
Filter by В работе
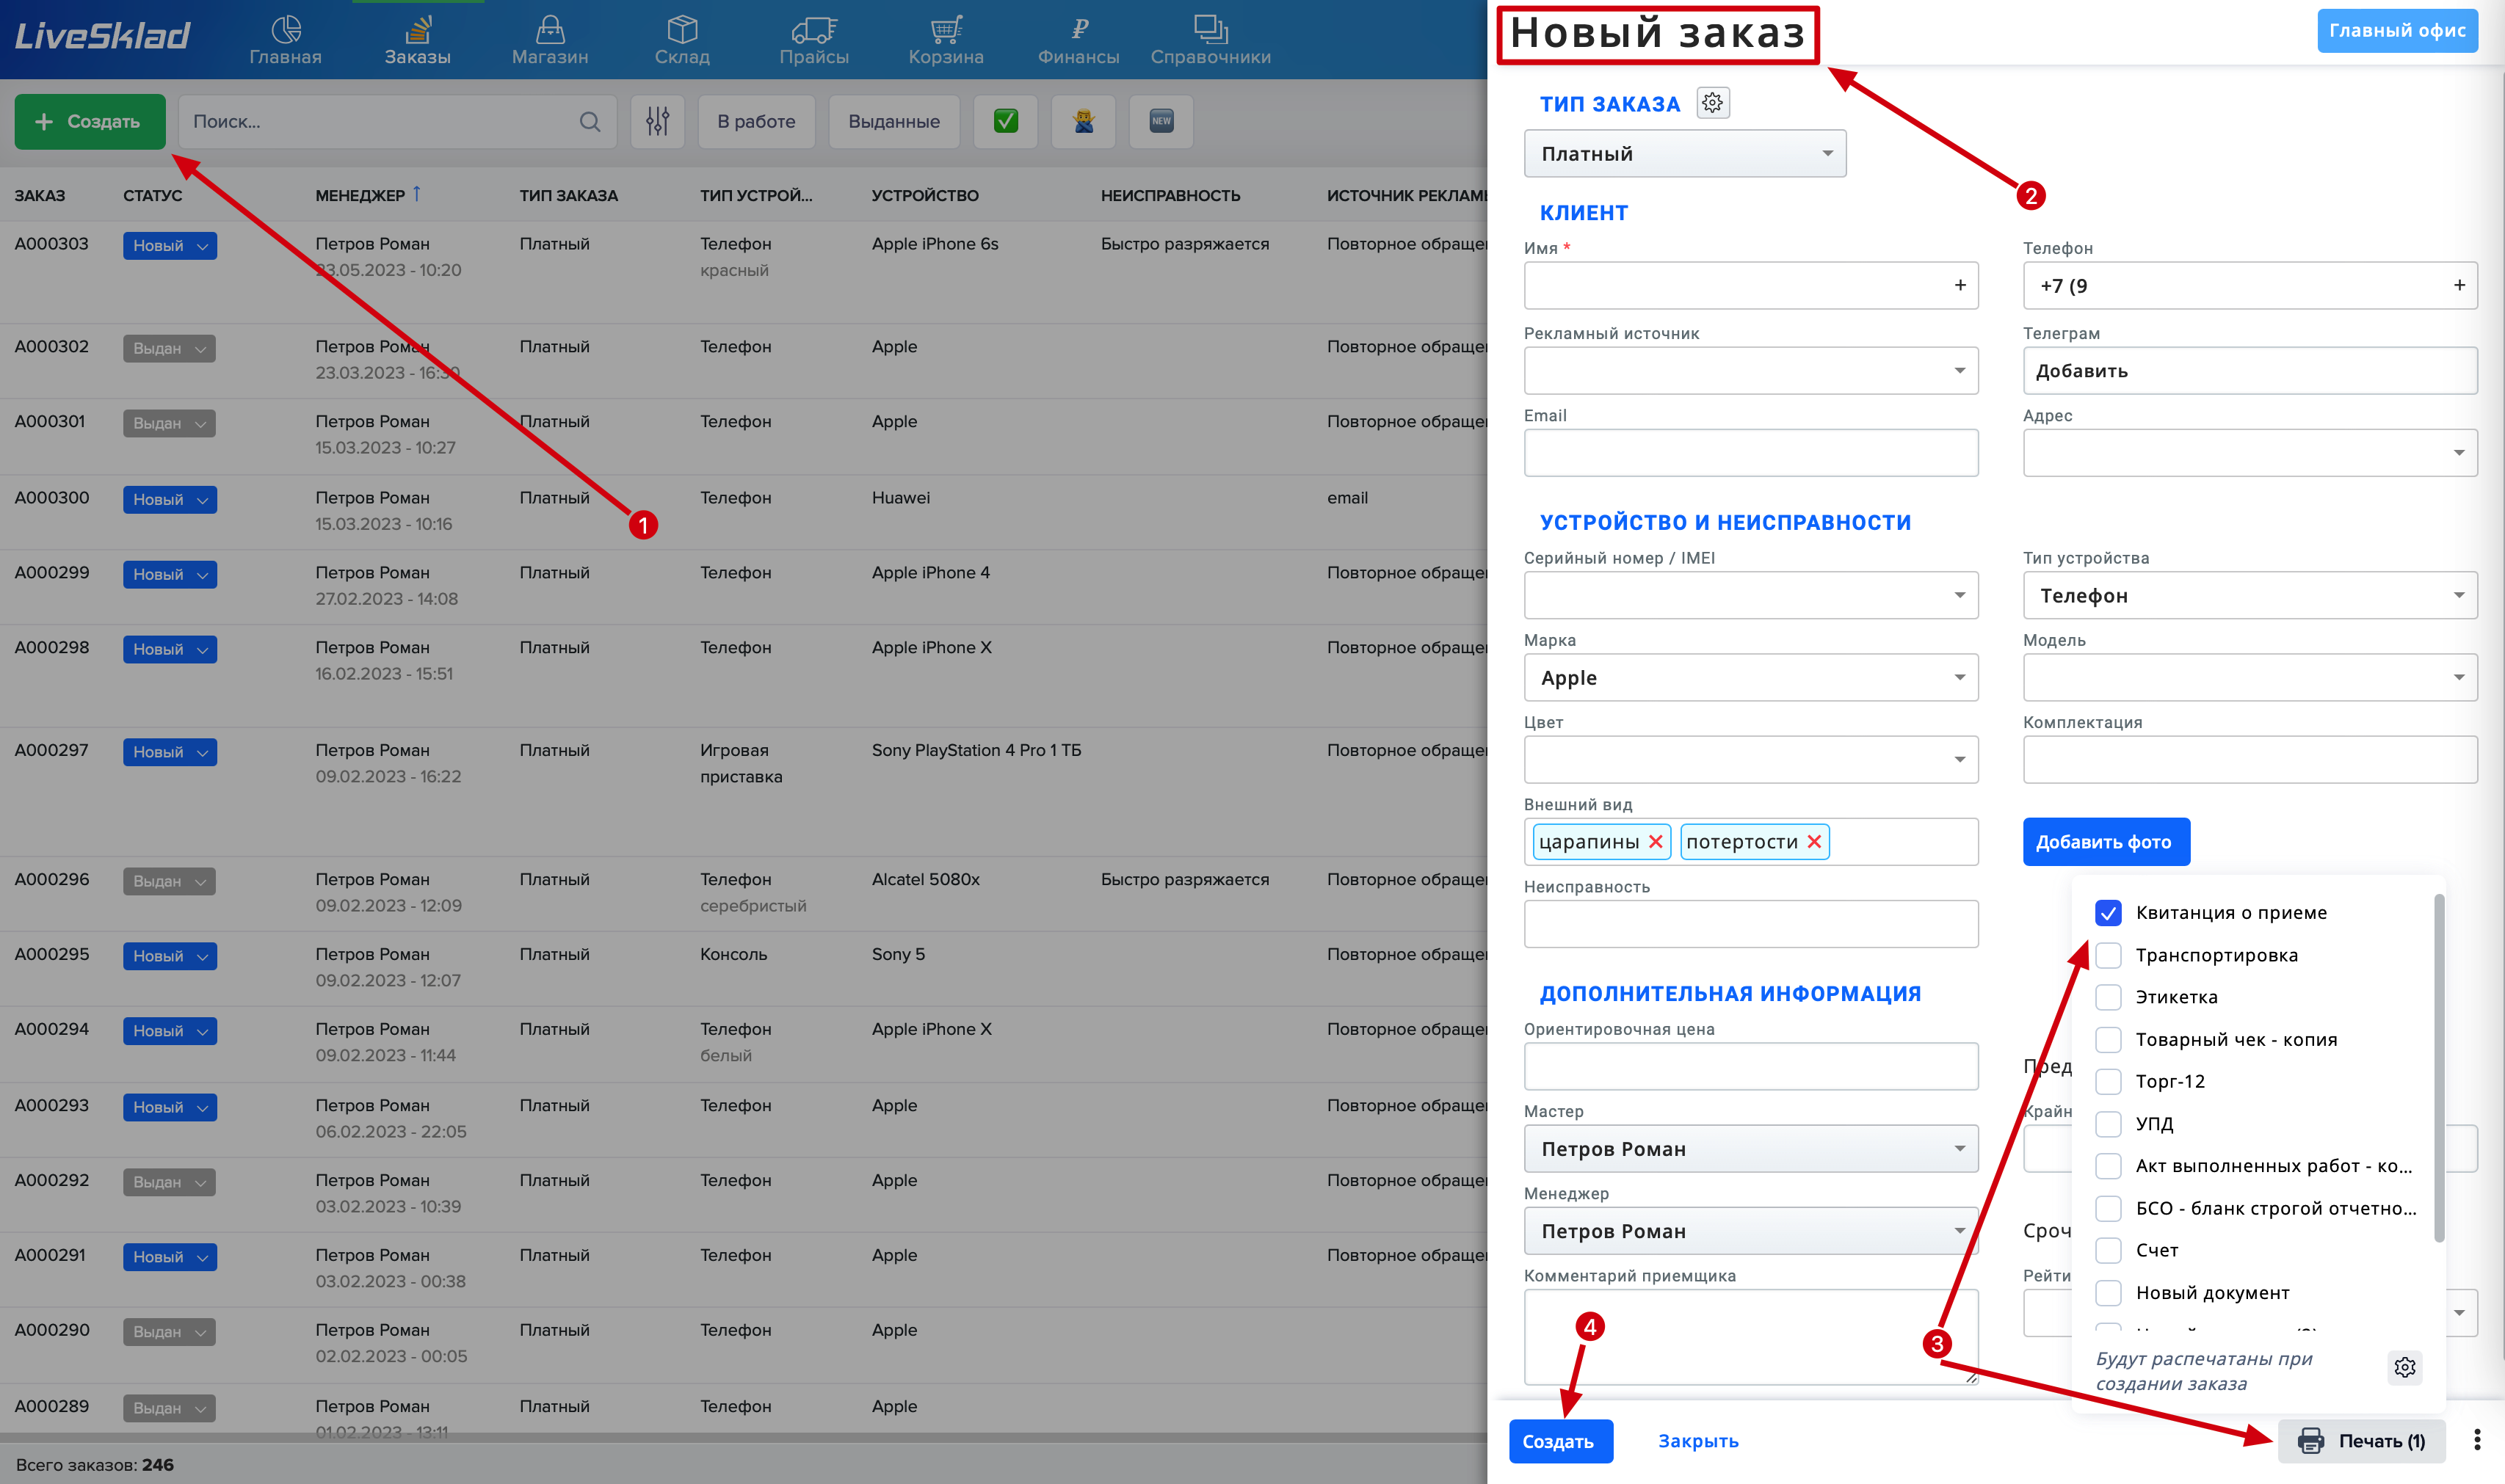pos(756,122)
